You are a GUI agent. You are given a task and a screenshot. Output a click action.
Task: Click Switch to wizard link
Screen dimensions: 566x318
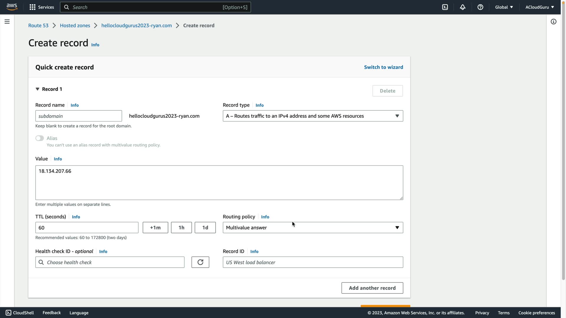tap(383, 67)
